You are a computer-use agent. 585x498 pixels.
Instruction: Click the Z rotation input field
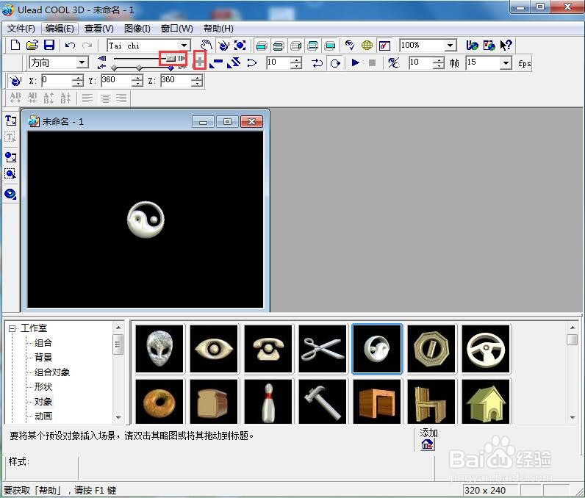click(x=176, y=80)
